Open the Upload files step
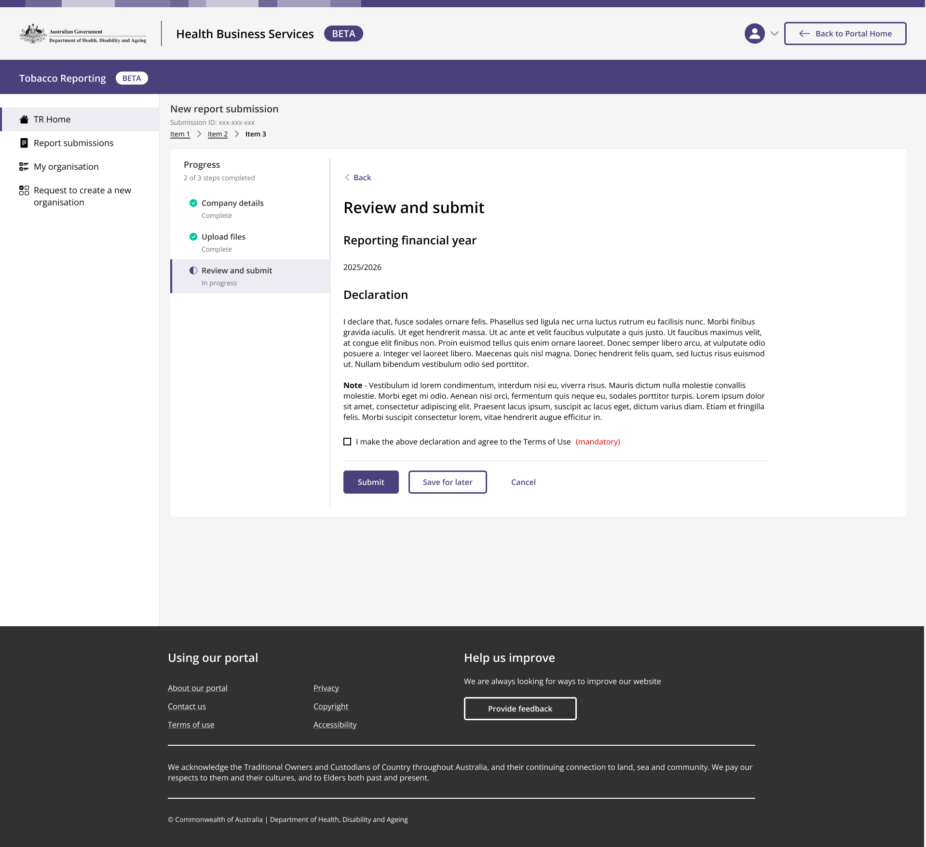Viewport: 926px width, 847px height. (250, 242)
